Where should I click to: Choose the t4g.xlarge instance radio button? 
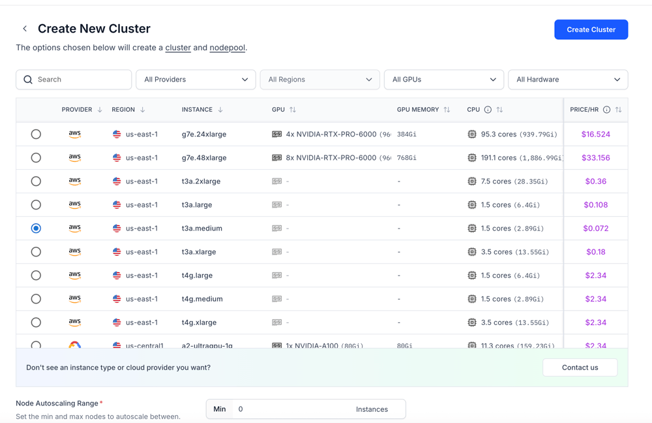pos(36,322)
